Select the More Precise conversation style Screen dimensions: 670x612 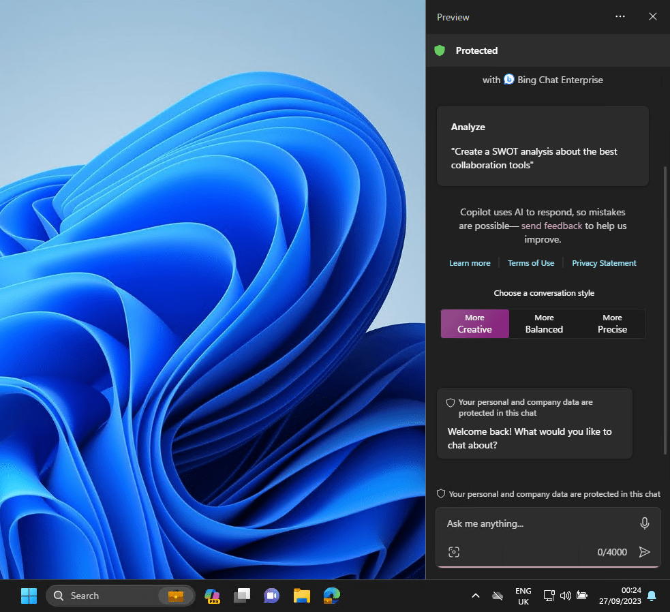(x=612, y=324)
